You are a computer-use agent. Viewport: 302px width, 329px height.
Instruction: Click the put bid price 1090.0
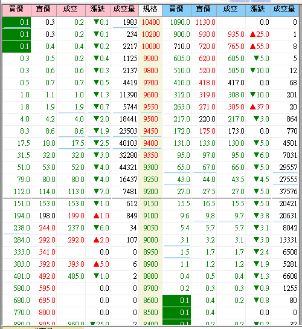180,22
